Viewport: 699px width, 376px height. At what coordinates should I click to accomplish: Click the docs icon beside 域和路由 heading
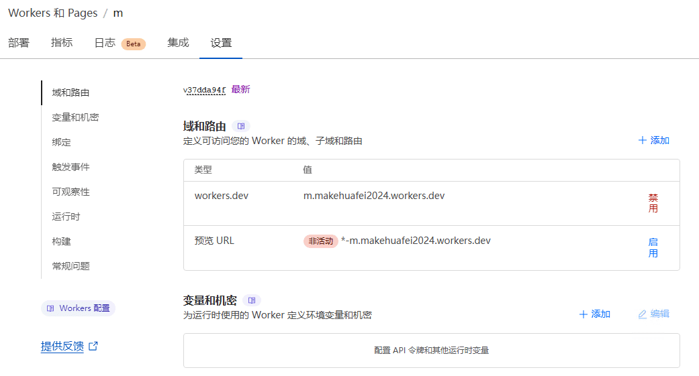coord(241,126)
